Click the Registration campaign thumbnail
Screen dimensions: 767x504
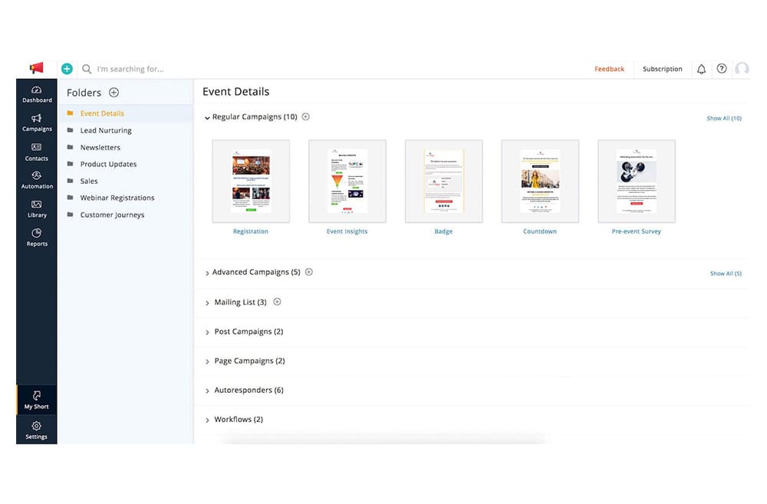pos(251,182)
